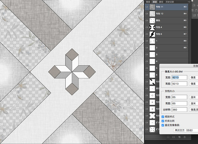Switch to 历史记录 tab
Image resolution: width=198 pixels, height=144 pixels.
coord(170,2)
